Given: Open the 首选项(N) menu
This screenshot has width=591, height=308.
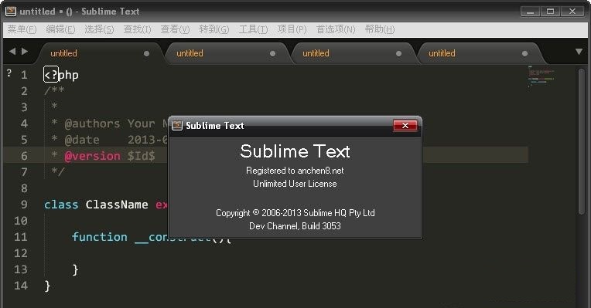Looking at the screenshot, I should tap(336, 29).
